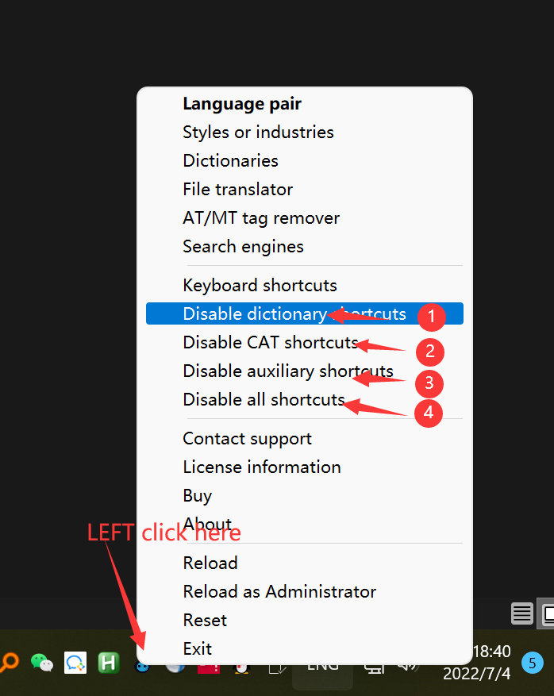The width and height of the screenshot is (554, 696).
Task: Click the blue tray icon under the red arrow
Action: click(x=143, y=665)
